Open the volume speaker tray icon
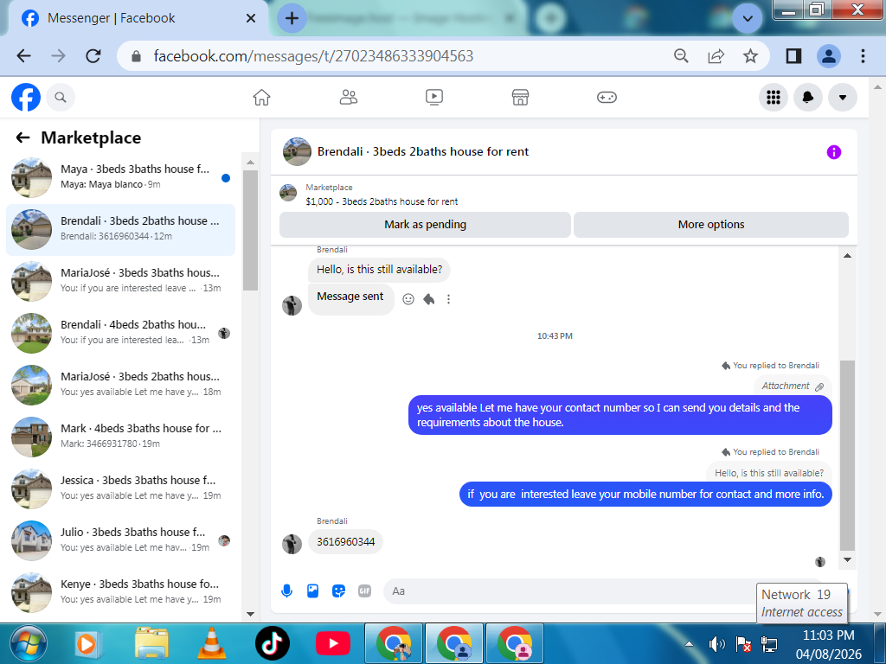Viewport: 886px width, 664px height. tap(716, 643)
